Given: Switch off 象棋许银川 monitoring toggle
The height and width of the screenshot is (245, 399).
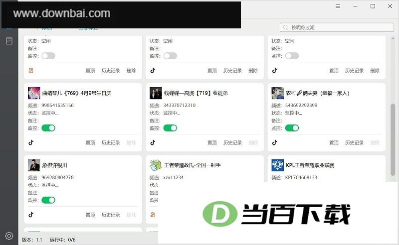Looking at the screenshot, I should tap(48, 200).
